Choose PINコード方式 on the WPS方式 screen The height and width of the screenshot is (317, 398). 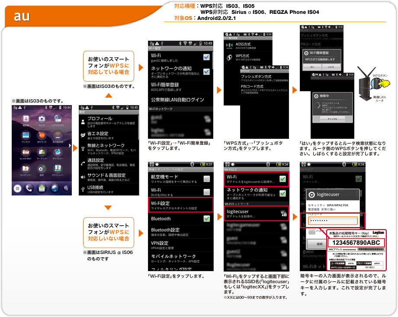264,90
